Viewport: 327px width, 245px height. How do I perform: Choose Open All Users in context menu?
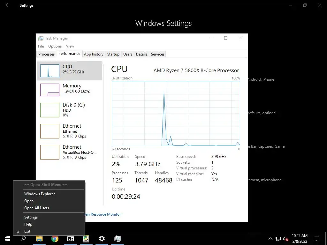(x=49, y=208)
